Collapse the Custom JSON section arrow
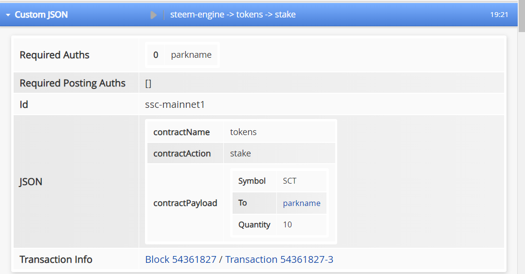The width and height of the screenshot is (525, 274). [x=8, y=15]
